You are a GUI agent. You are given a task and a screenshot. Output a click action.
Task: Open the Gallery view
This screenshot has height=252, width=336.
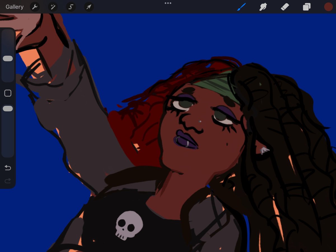point(15,7)
